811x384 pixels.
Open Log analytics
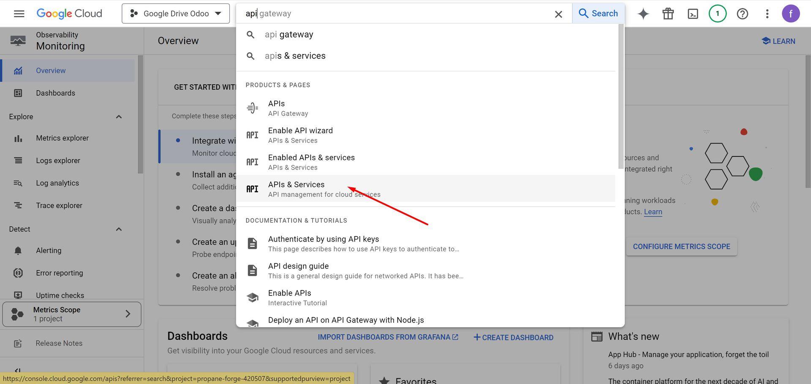click(x=68, y=183)
